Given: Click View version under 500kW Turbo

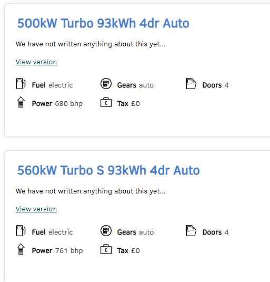Looking at the screenshot, I should point(36,62).
